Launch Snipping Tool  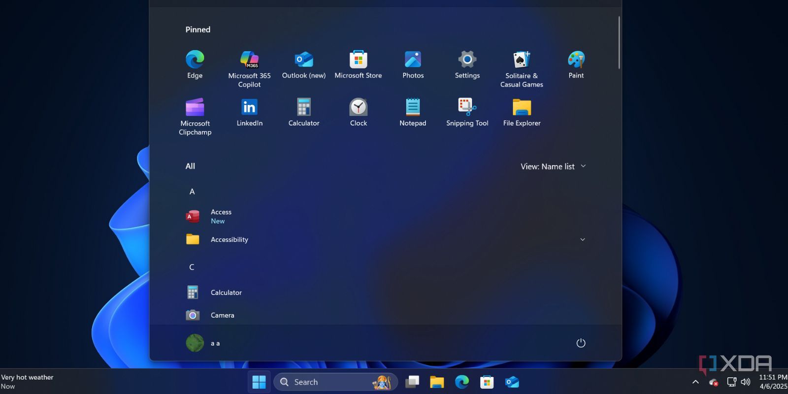(467, 108)
